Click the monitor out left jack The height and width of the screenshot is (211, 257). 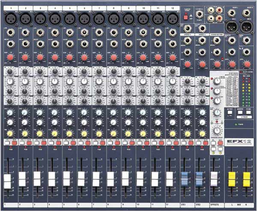click(x=232, y=40)
